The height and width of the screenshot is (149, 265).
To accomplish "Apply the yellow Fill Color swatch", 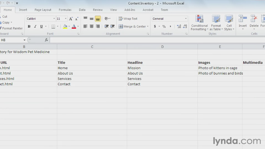I will point(65,26).
